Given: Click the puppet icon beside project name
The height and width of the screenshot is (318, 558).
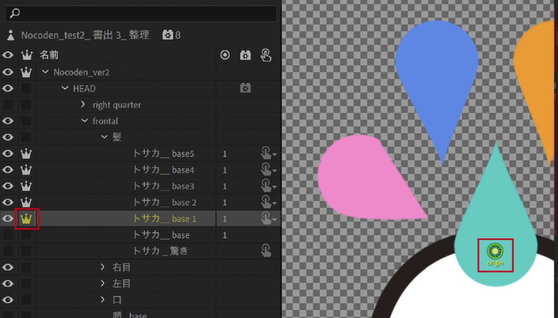Looking at the screenshot, I should point(11,35).
